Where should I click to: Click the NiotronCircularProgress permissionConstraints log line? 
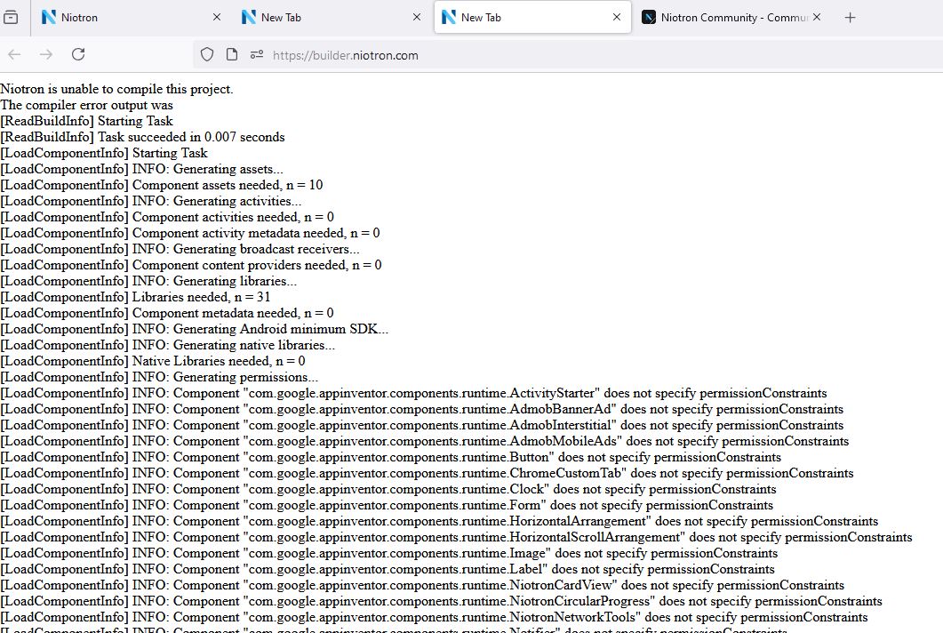(x=442, y=601)
